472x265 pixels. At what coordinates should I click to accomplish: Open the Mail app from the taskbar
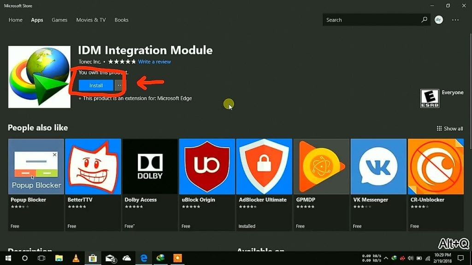[111, 258]
